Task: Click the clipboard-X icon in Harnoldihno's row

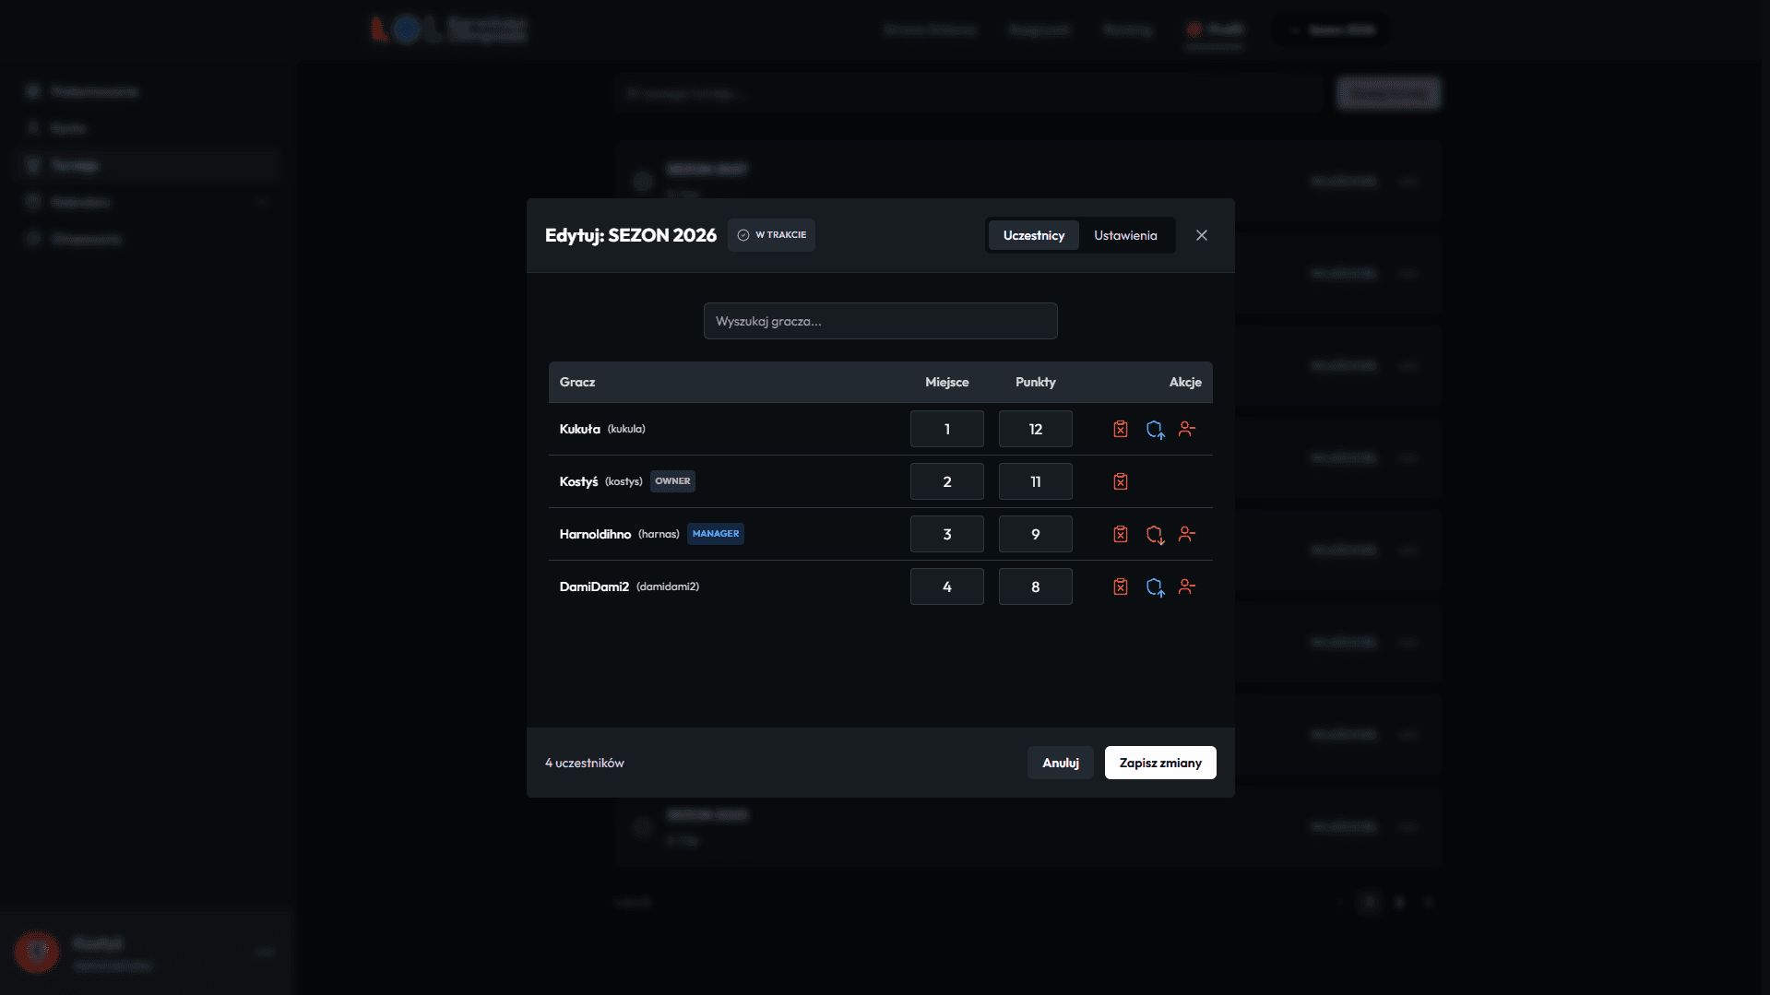Action: click(1121, 534)
